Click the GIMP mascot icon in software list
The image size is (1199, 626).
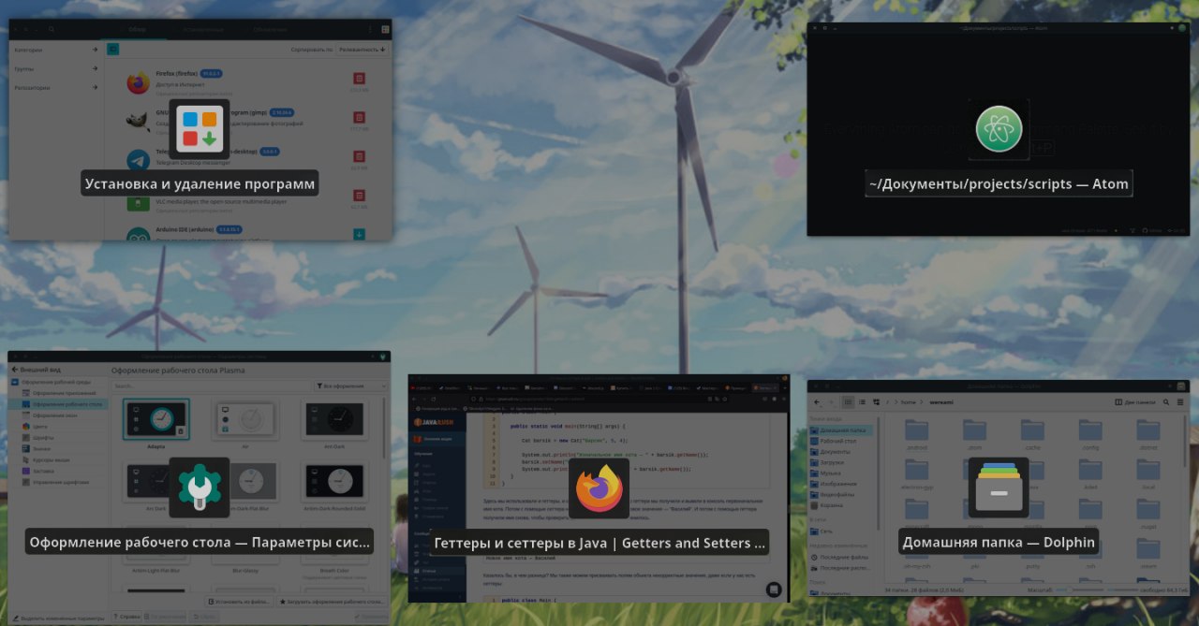click(138, 121)
